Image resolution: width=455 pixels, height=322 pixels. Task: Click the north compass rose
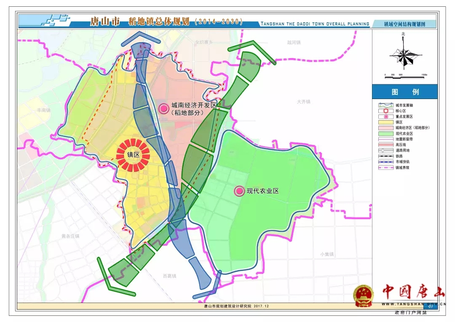404,55
